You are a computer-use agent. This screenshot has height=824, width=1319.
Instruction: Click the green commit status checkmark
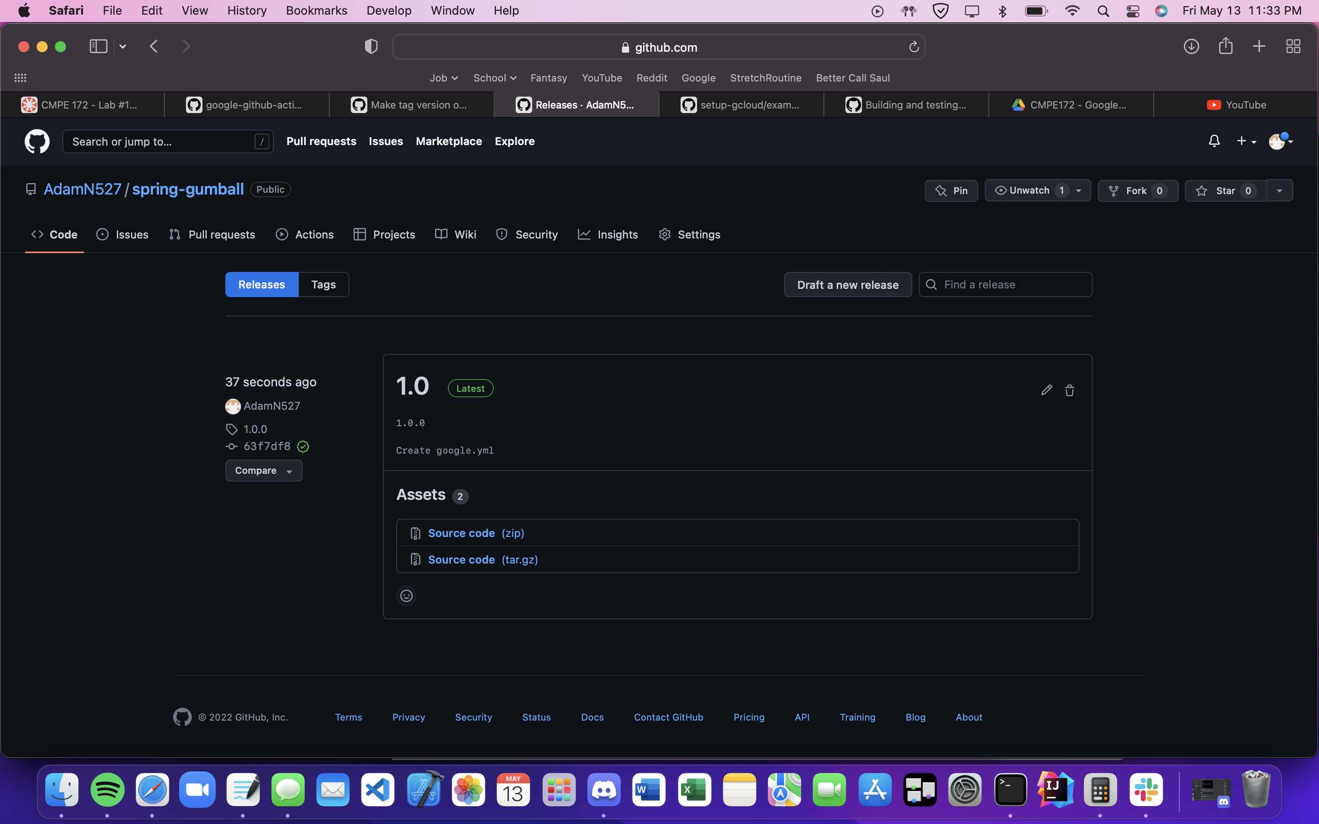(303, 446)
